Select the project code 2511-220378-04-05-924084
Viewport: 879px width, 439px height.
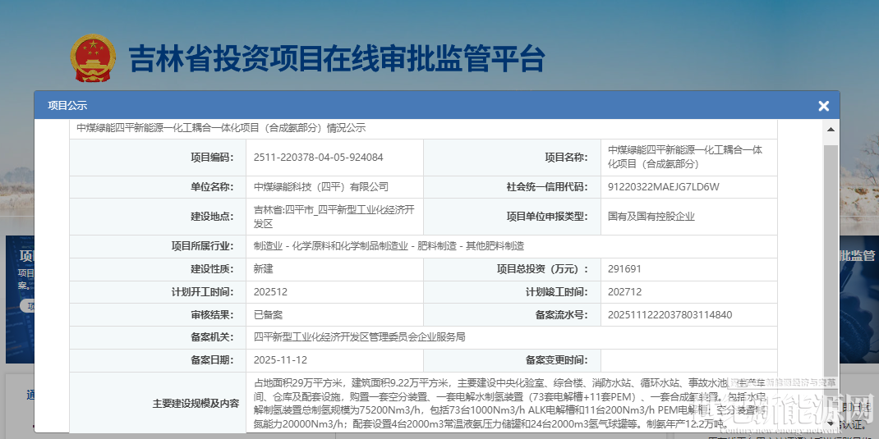pos(319,158)
